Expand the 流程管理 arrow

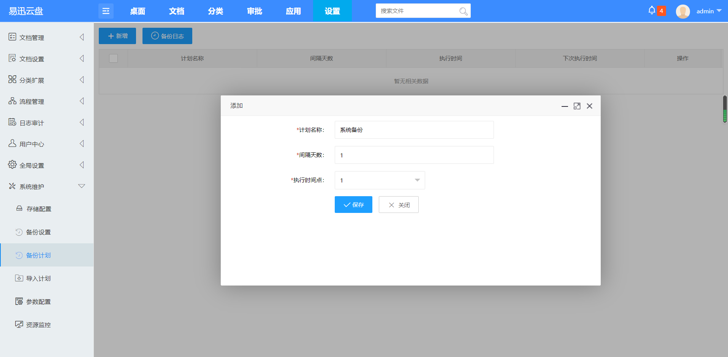[x=82, y=101]
